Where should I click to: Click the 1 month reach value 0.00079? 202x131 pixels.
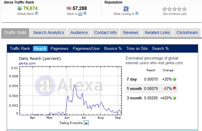point(151,89)
